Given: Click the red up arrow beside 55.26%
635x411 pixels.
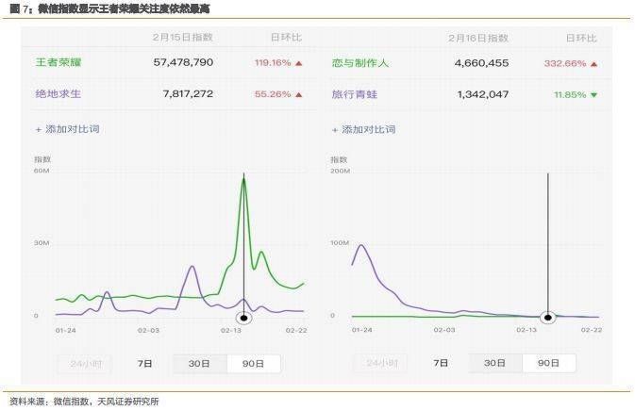Looking at the screenshot, I should [x=299, y=94].
